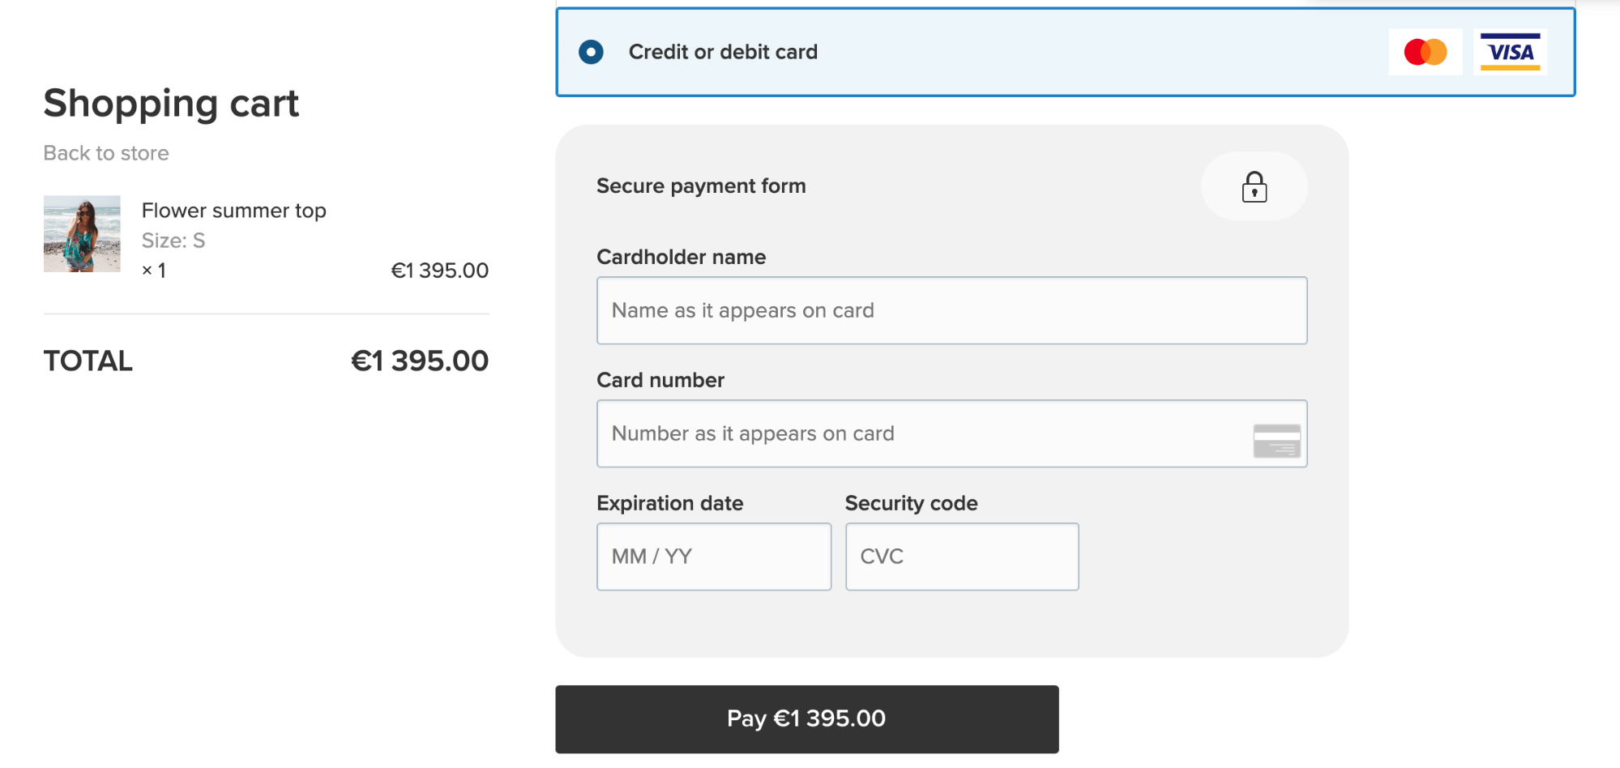The height and width of the screenshot is (768, 1620).
Task: Click the Mastercard icon
Action: coord(1426,52)
